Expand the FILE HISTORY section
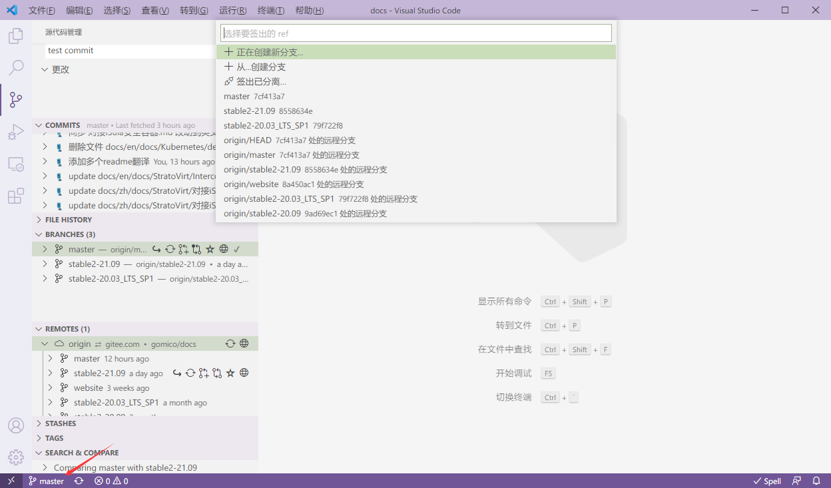Screen dimensions: 831x488 pos(39,220)
